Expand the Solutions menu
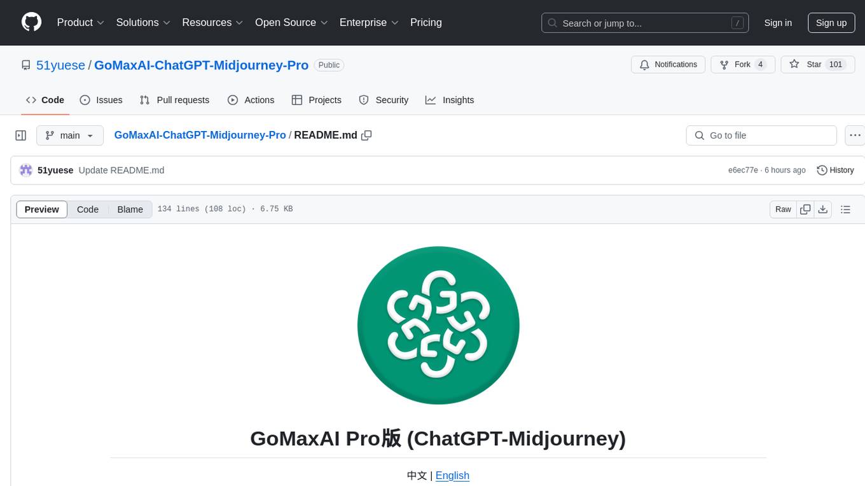 click(143, 22)
